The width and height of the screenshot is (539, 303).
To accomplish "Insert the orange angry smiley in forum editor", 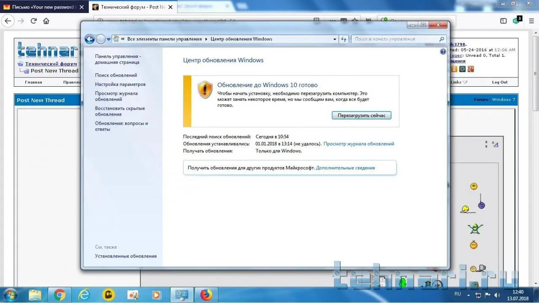I will coord(474,244).
